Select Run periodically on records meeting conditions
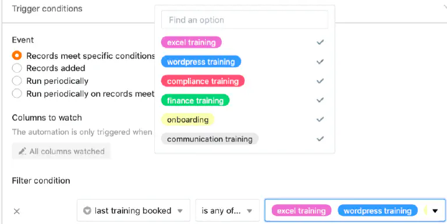Image resolution: width=447 pixels, height=224 pixels. (x=17, y=94)
